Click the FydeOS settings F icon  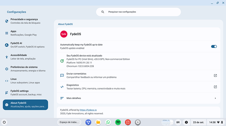coord(7,93)
